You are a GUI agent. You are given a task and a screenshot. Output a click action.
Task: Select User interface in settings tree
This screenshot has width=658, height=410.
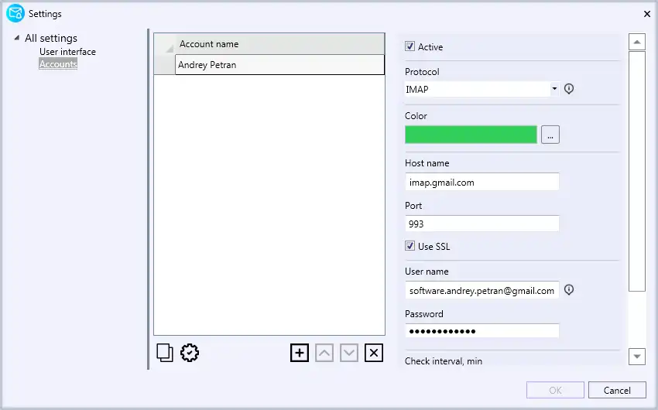[67, 52]
